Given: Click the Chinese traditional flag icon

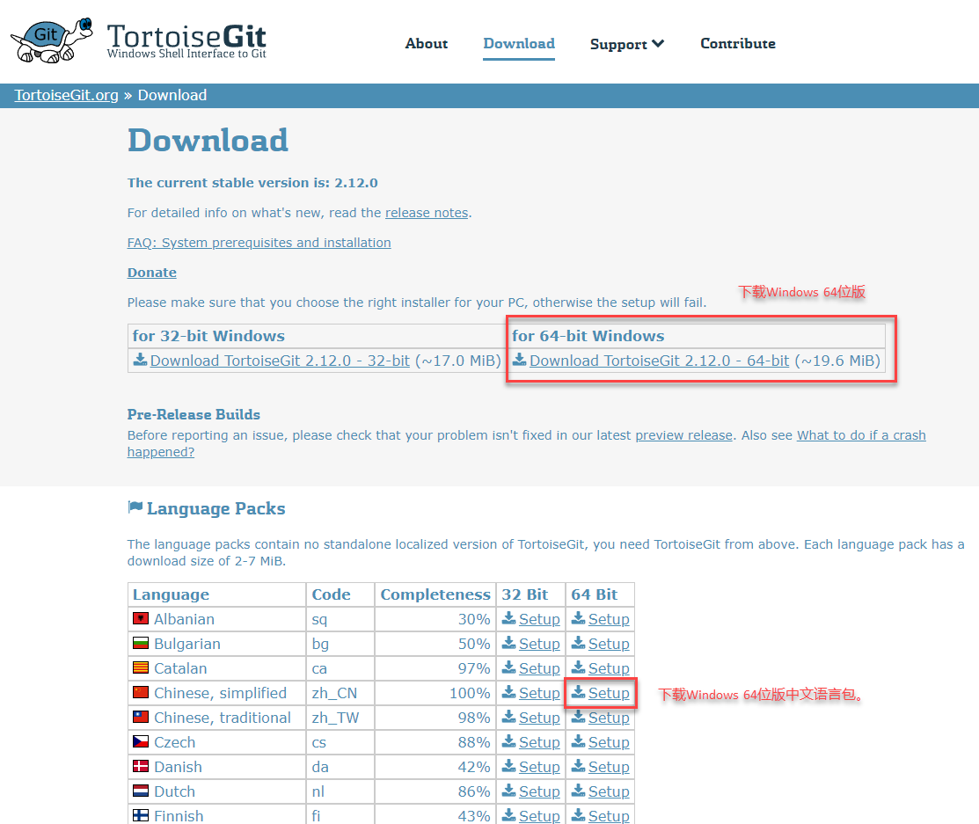Looking at the screenshot, I should (141, 717).
